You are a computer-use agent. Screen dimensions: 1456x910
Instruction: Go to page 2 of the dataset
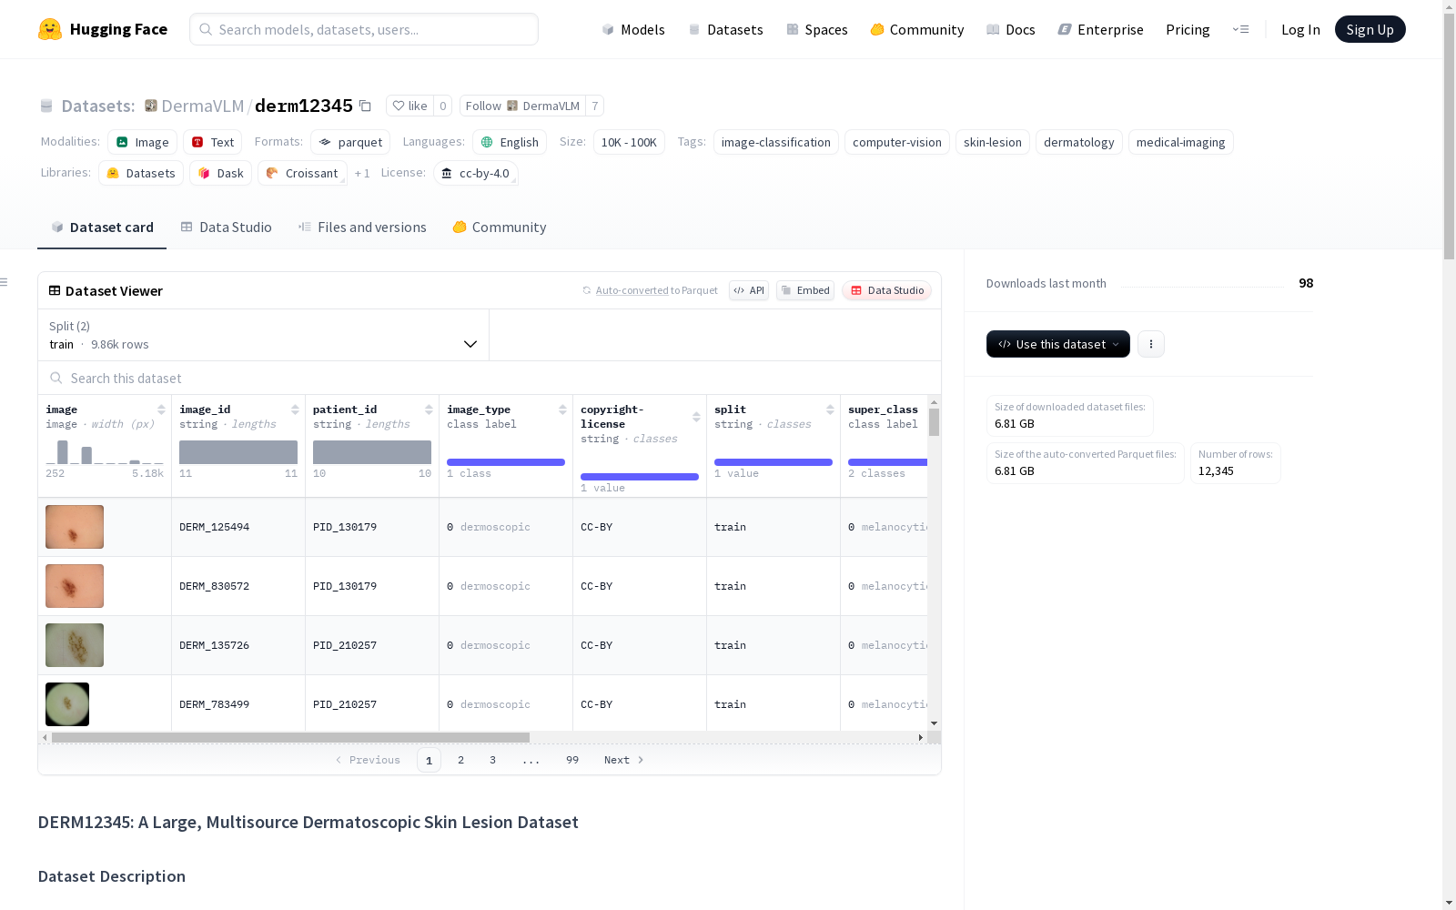461,760
